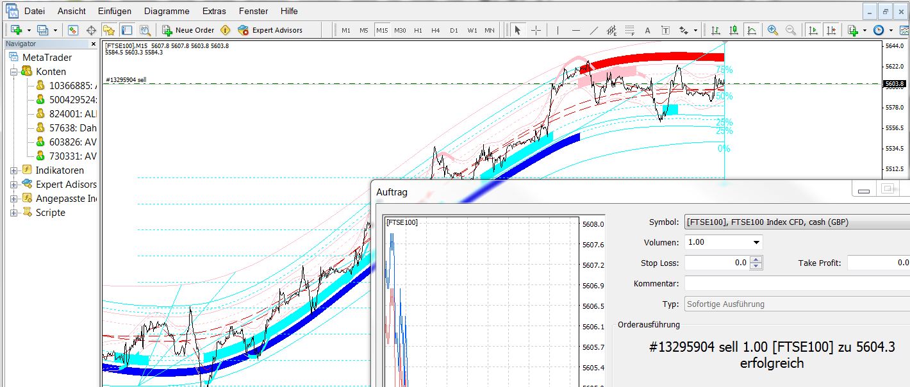910x387 pixels.
Task: Click the Neue Order button
Action: pos(188,30)
